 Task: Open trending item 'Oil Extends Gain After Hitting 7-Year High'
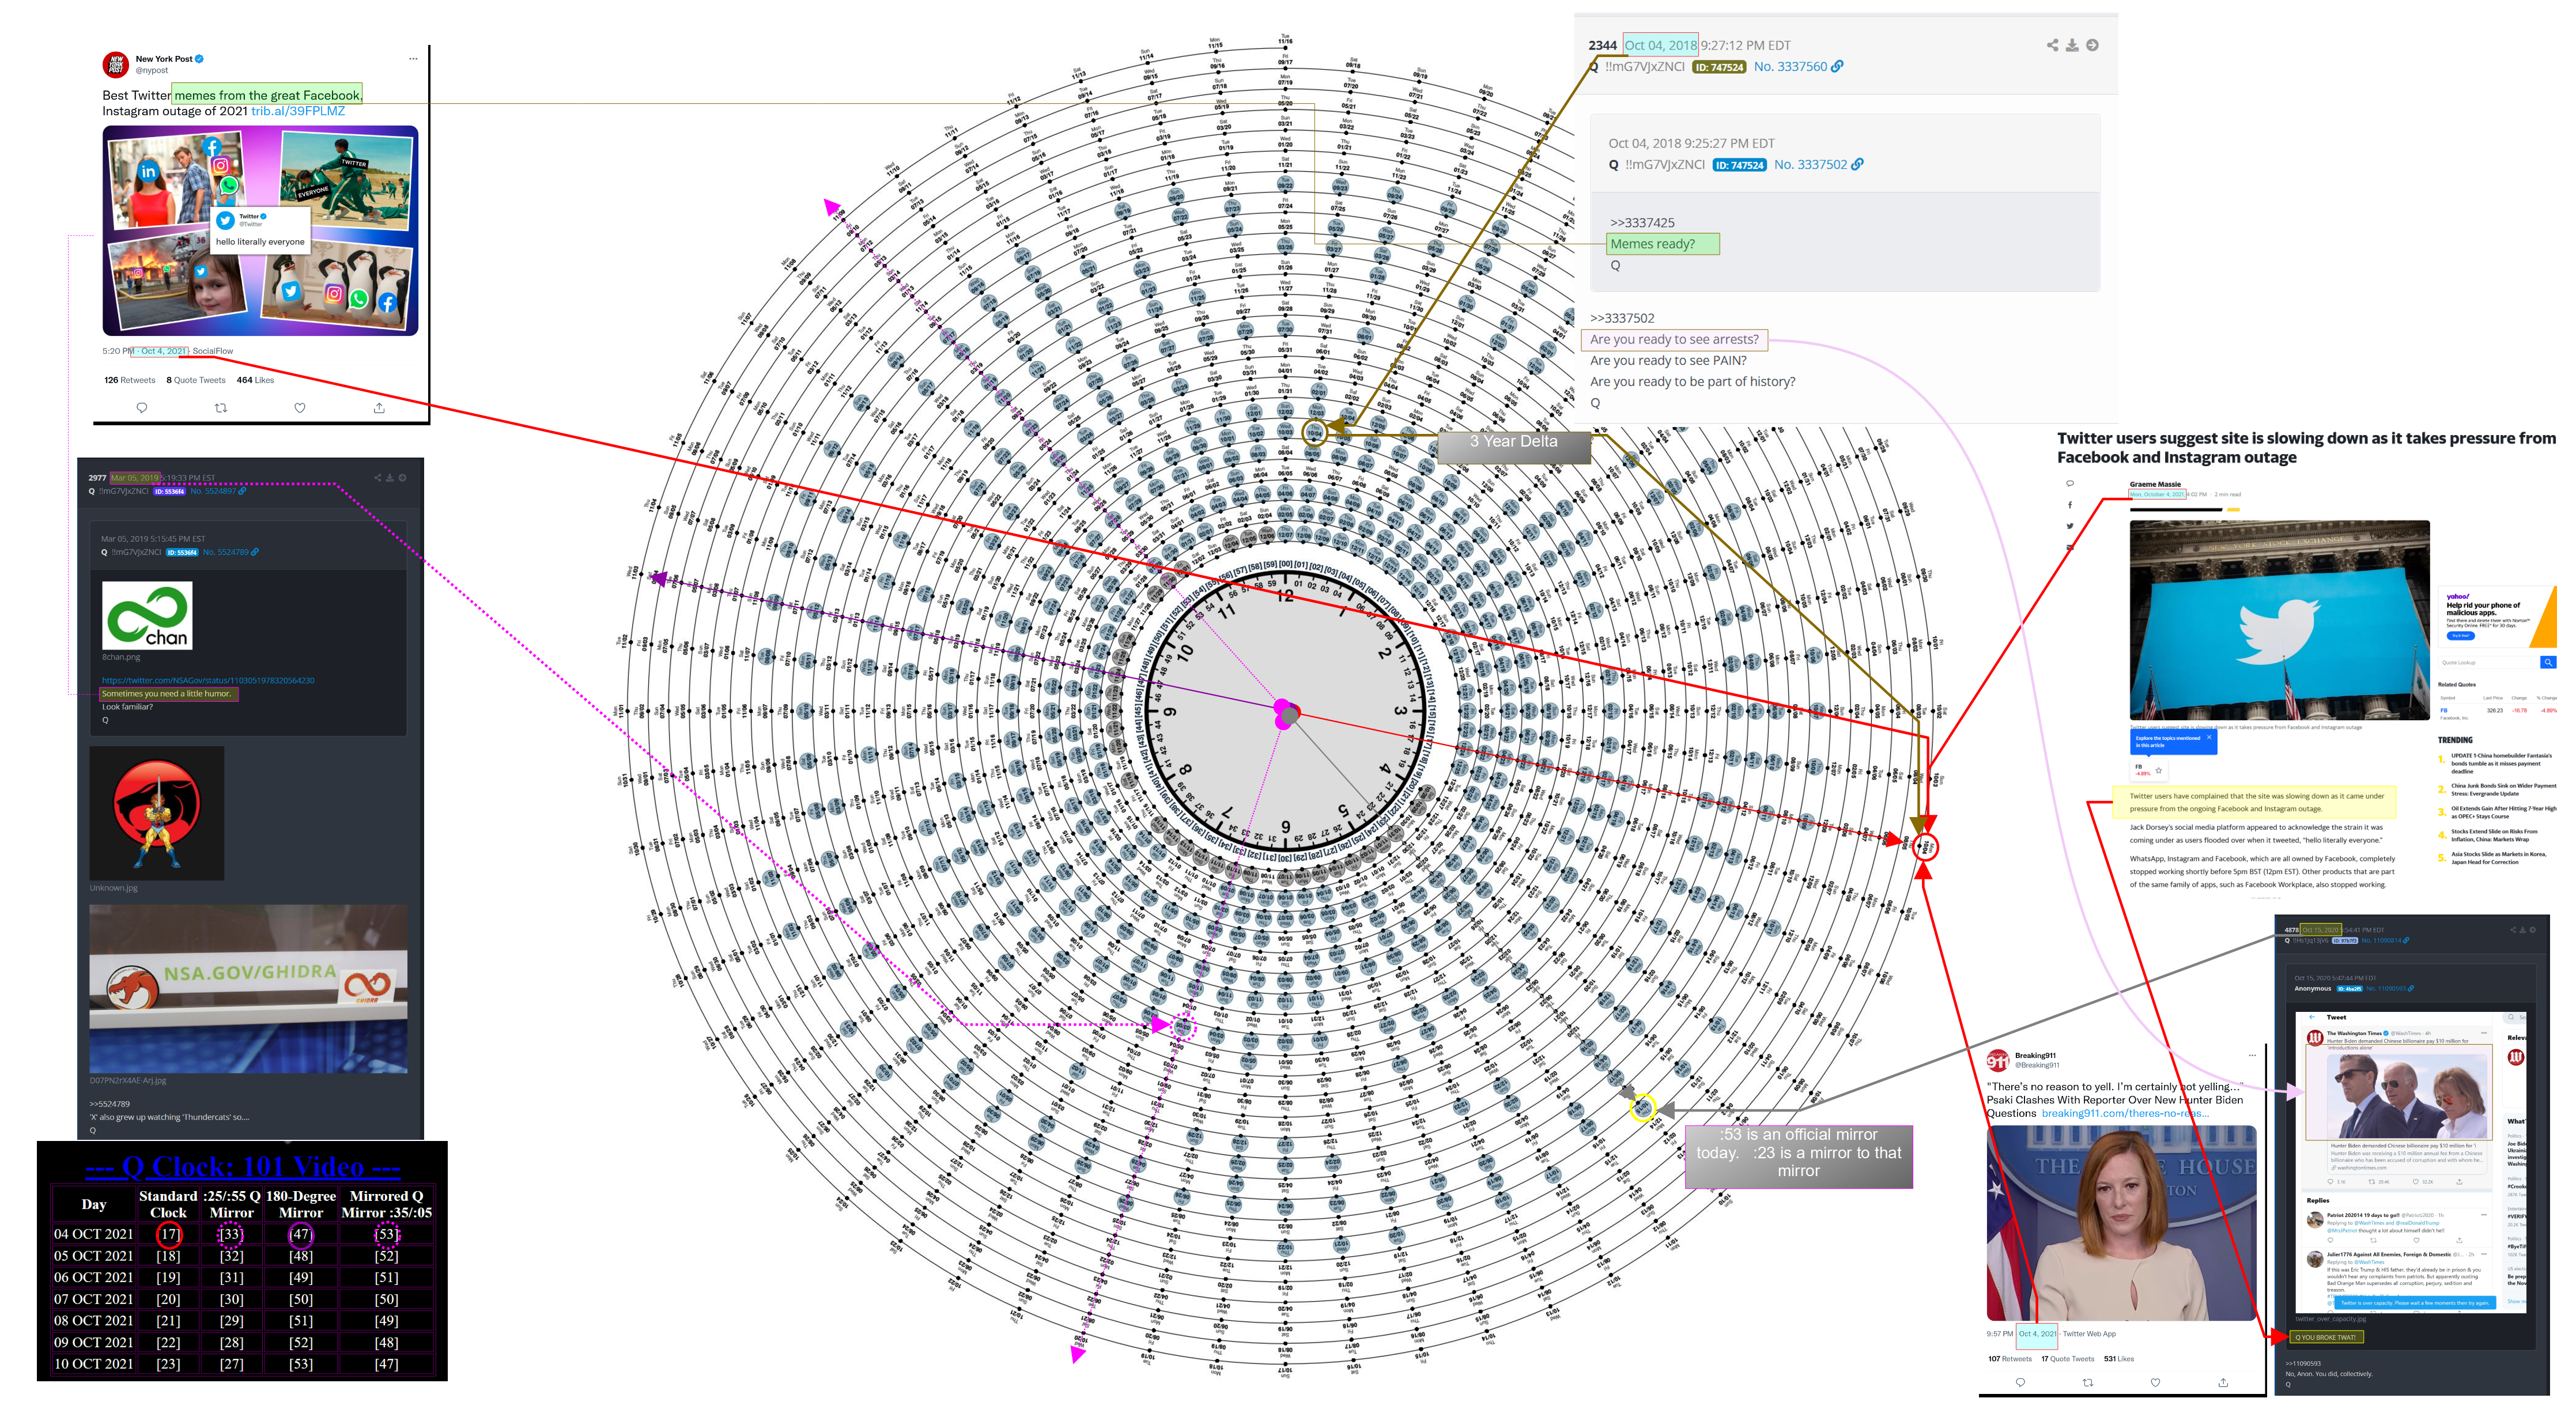[x=2503, y=812]
